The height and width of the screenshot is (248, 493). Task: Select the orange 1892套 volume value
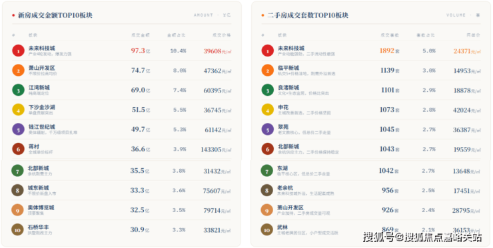[390, 51]
